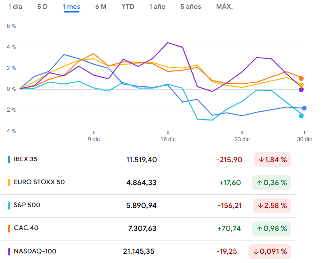
Task: Switch chart to the "5 D" range
Action: tap(42, 7)
